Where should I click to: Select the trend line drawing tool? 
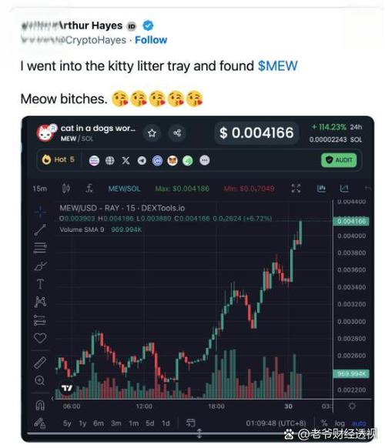(40, 229)
